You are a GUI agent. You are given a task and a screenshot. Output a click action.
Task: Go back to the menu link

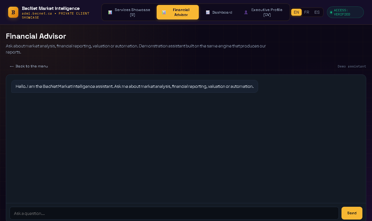click(29, 66)
